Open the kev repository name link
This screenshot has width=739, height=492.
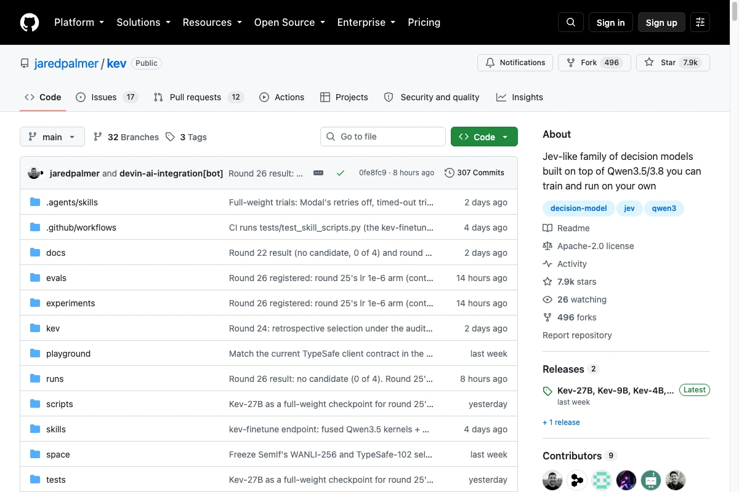(116, 63)
